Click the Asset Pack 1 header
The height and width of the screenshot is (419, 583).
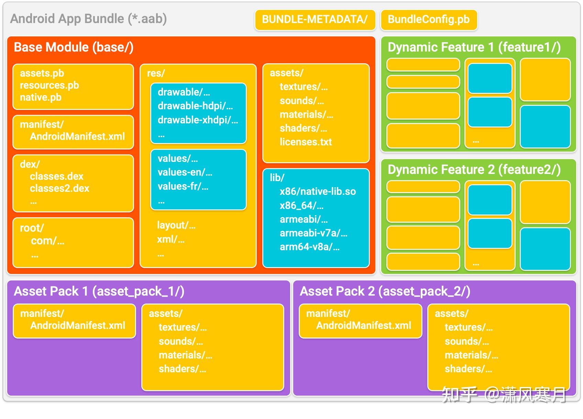pyautogui.click(x=99, y=291)
